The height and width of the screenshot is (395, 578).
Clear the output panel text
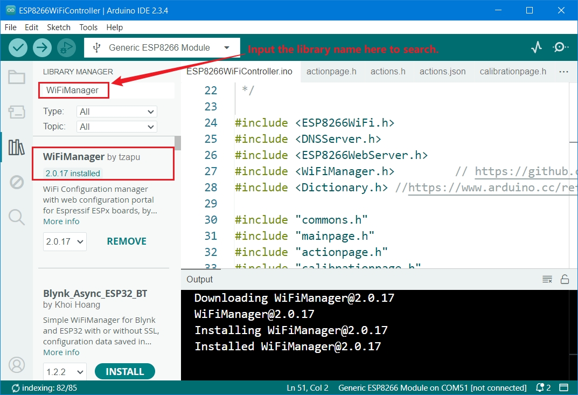tap(547, 279)
